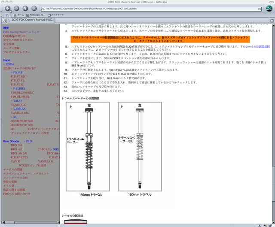Open the F100RL/F80RL link

(x=20, y=97)
